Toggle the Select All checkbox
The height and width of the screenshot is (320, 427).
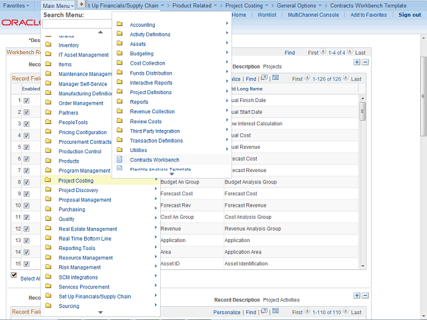[13, 275]
